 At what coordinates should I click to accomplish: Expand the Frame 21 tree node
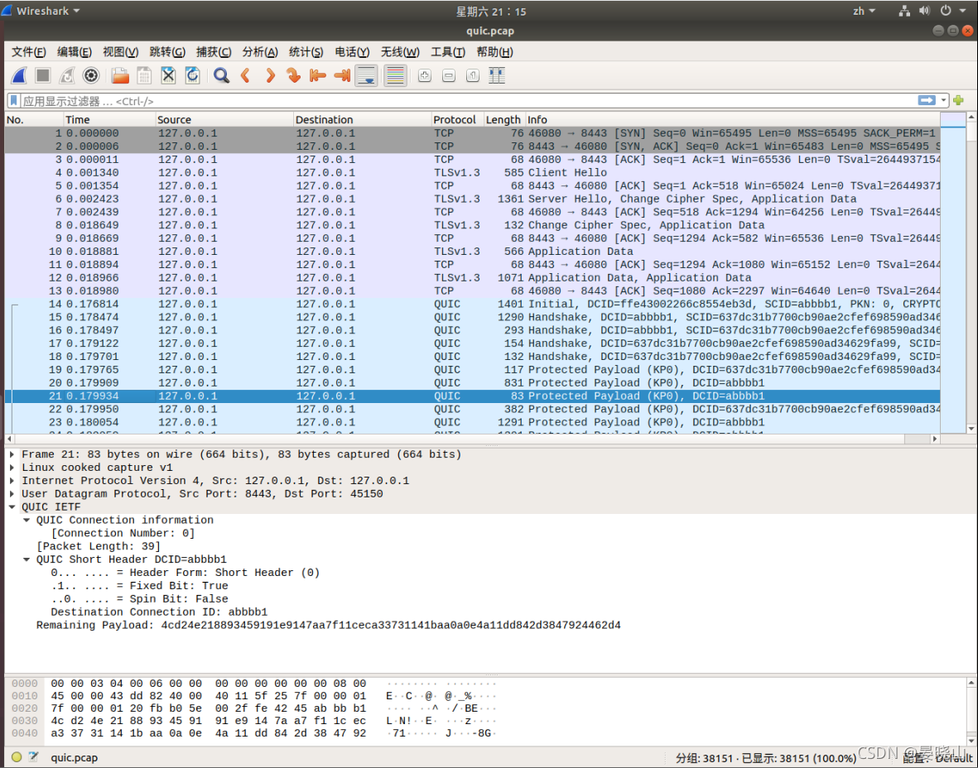12,454
